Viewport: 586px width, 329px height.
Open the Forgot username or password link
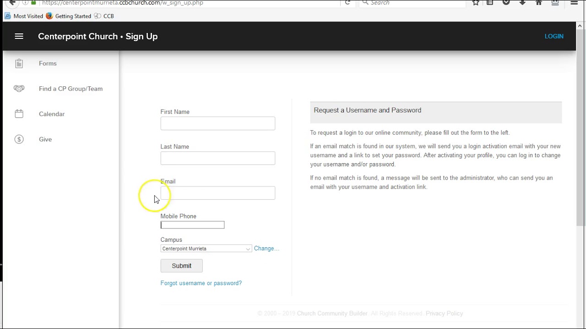[201, 283]
